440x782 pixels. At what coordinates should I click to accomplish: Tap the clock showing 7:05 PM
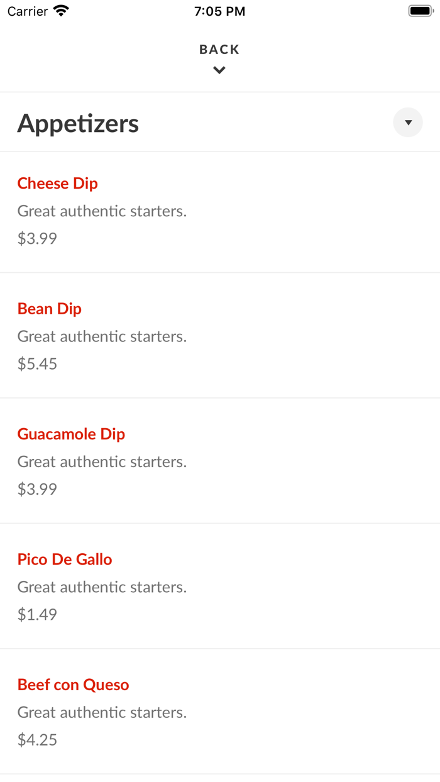pos(219,11)
